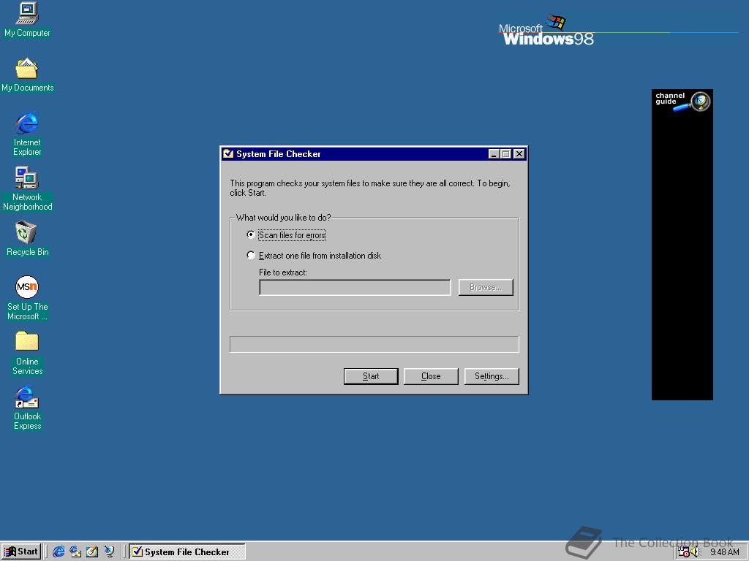This screenshot has height=561, width=749.
Task: Click the Show Desktop quick launch icon
Action: tap(92, 552)
